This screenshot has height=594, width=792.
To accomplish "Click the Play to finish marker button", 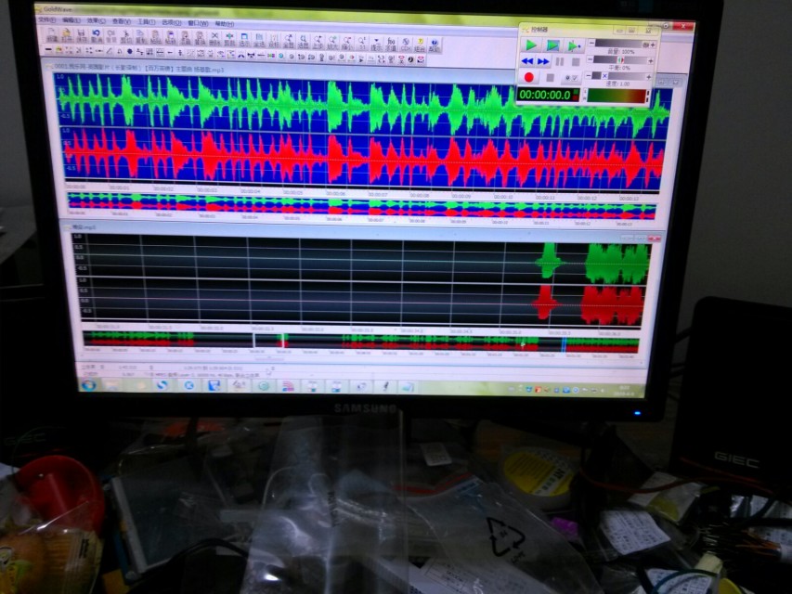I will tap(574, 45).
